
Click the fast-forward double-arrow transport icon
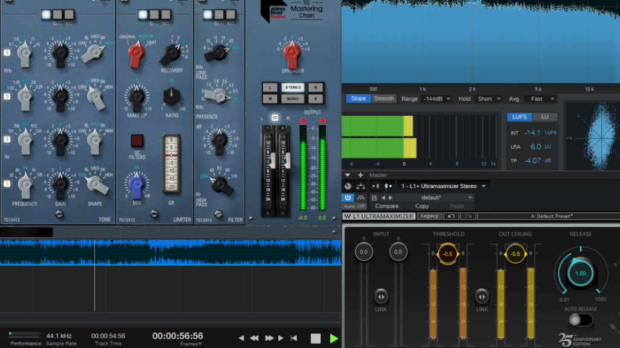(269, 338)
